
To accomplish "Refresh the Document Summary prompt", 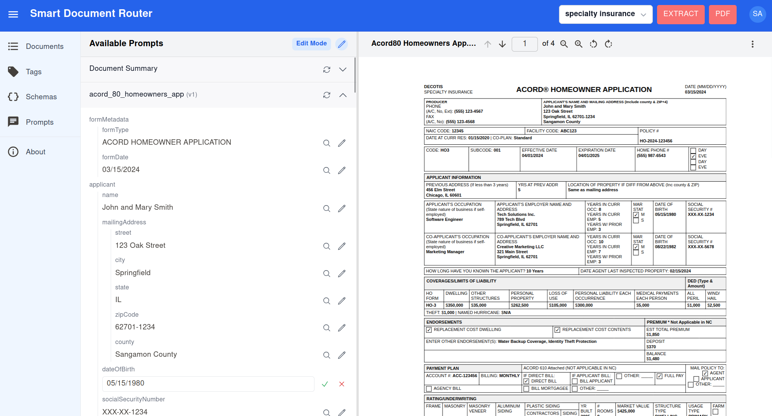I will click(326, 69).
